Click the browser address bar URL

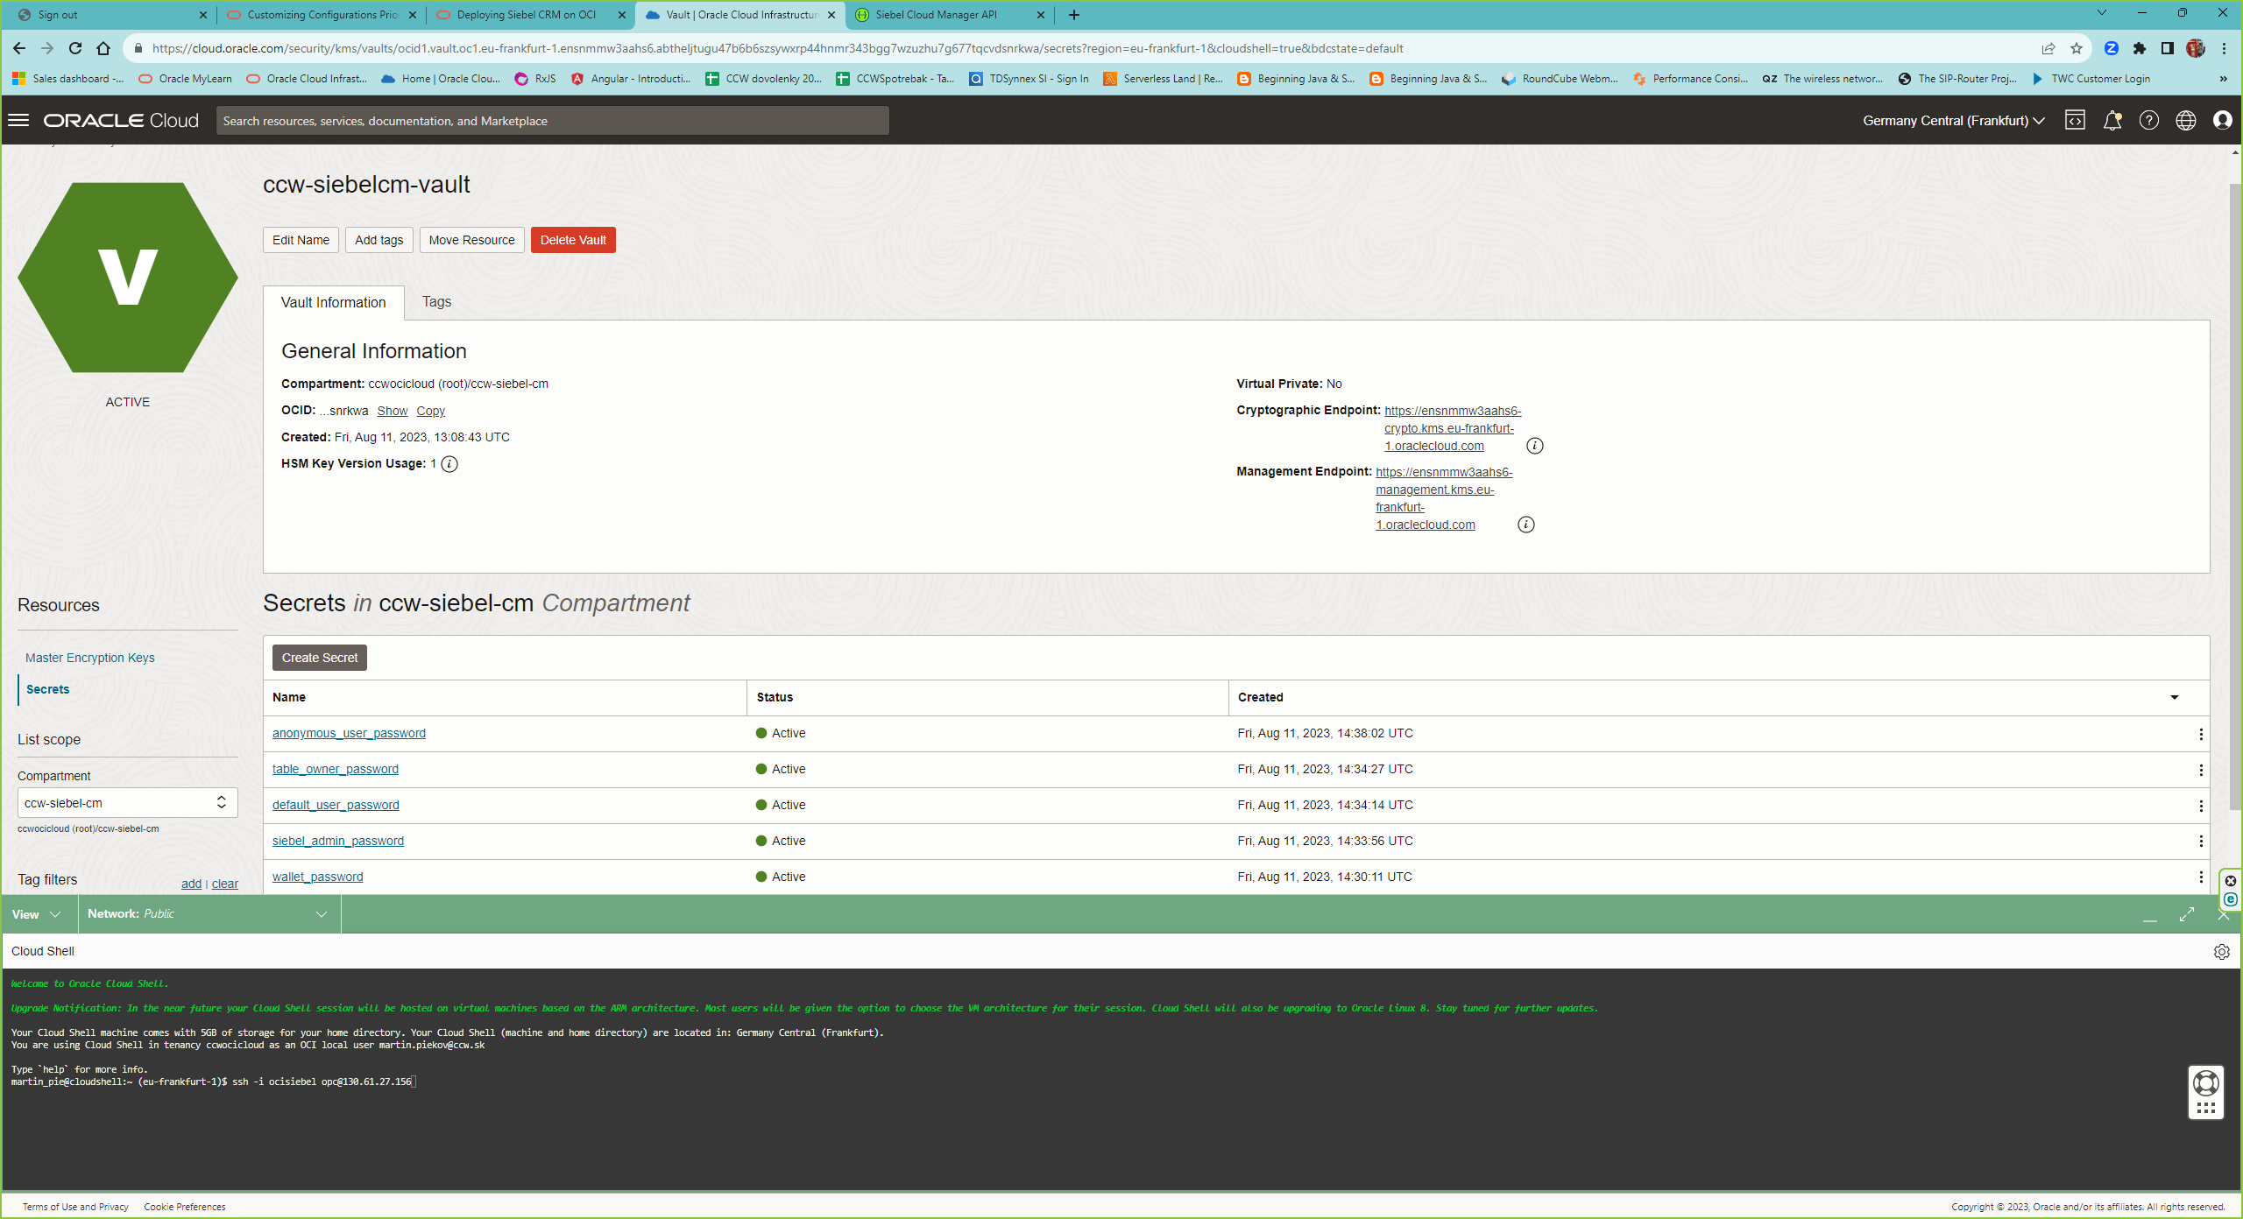(x=777, y=48)
